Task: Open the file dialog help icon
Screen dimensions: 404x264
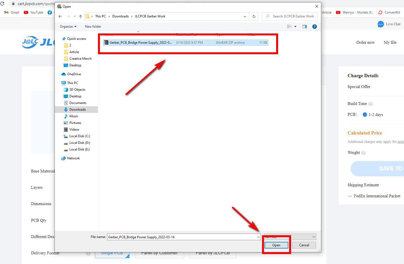Action: pyautogui.click(x=315, y=27)
